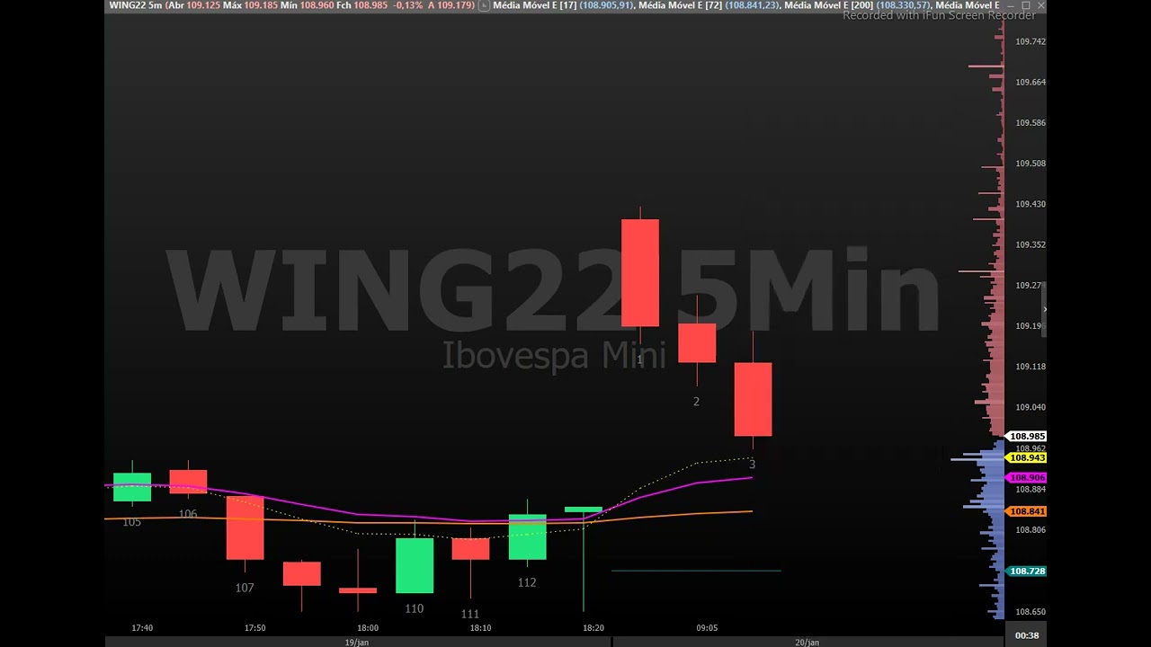1151x647 pixels.
Task: Select the Média Móvel E [72] indicator label
Action: [x=680, y=5]
